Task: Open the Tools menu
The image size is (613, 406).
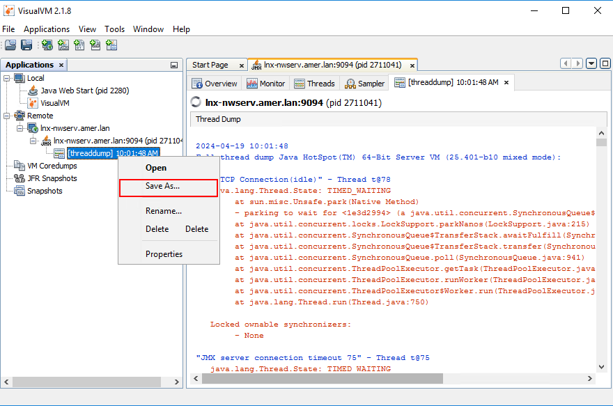Action: [x=114, y=29]
